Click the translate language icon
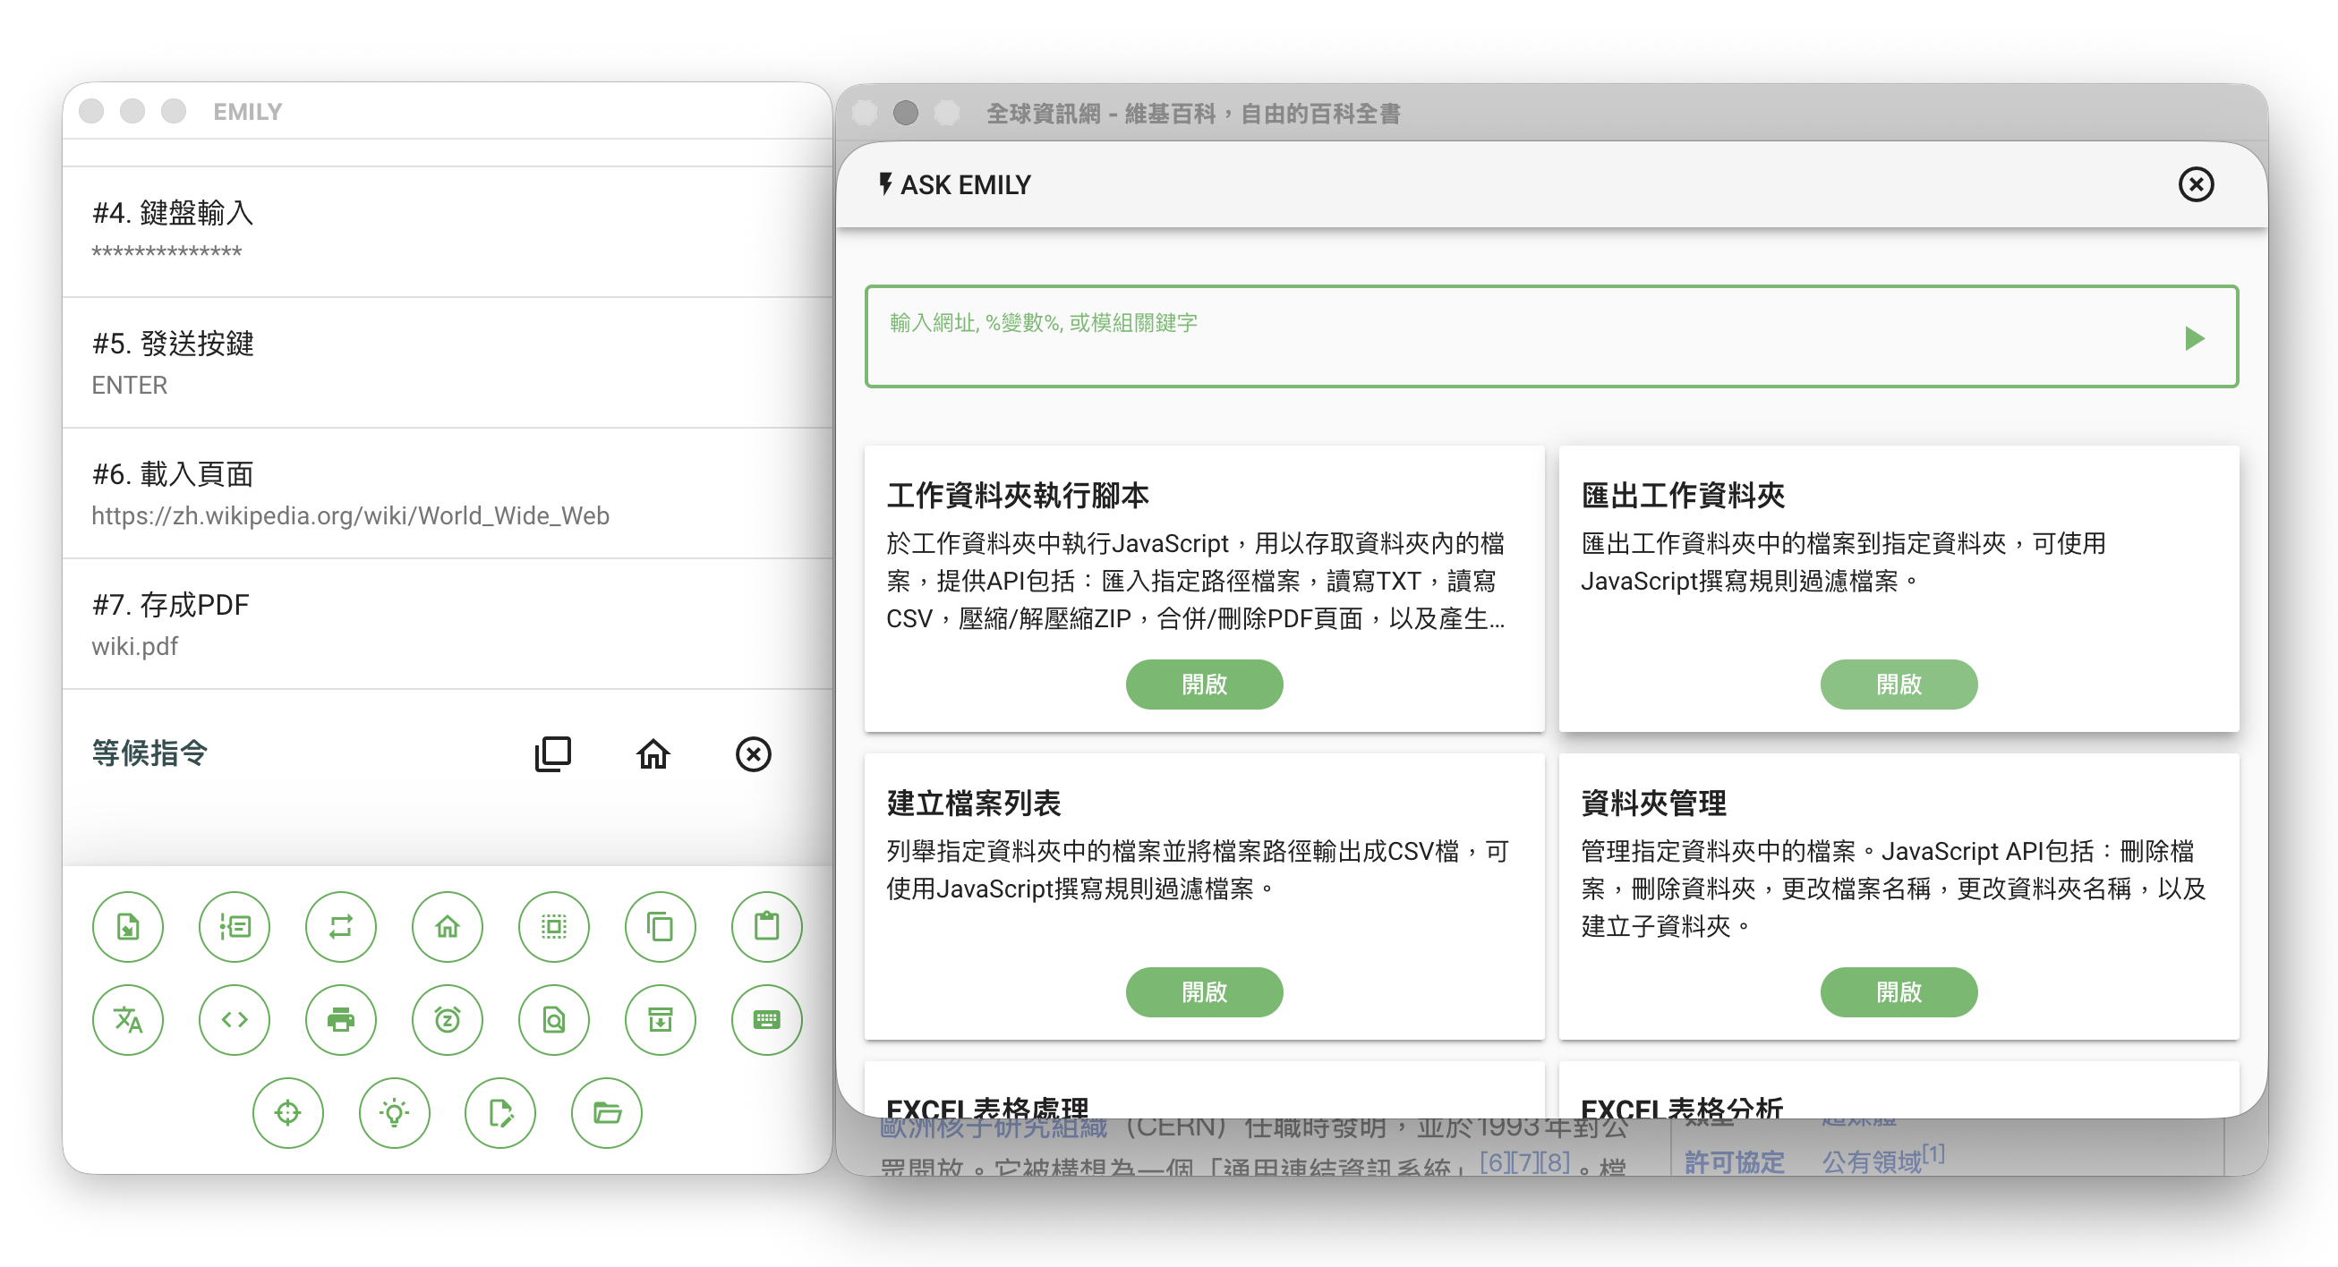 [128, 1019]
